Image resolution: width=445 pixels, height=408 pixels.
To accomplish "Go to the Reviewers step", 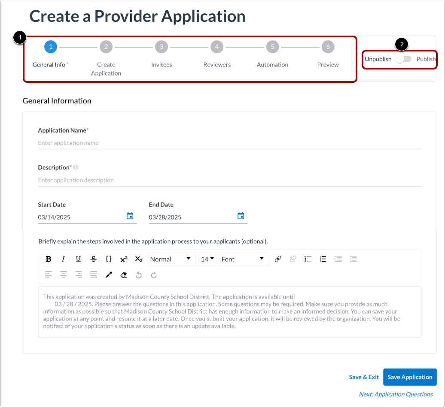I will coord(217,47).
